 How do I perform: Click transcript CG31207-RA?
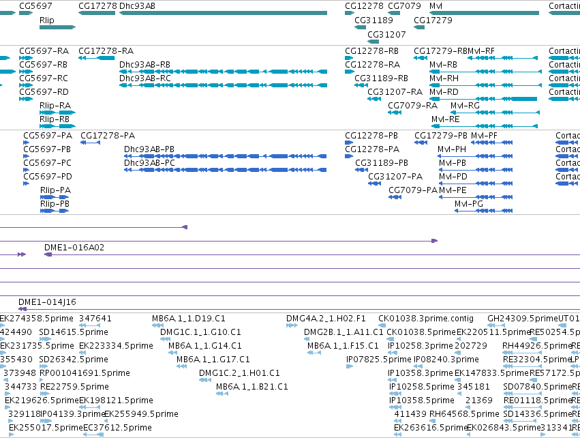pyautogui.click(x=374, y=99)
